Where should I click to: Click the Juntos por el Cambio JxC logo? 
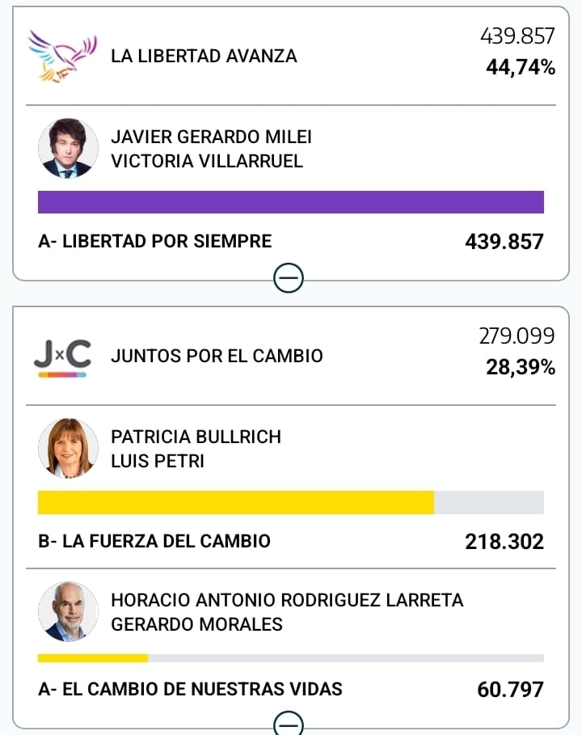62,357
